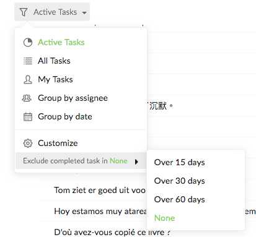Screen dimensions: 256x237
Task: Select Group by assignee option
Action: click(73, 98)
